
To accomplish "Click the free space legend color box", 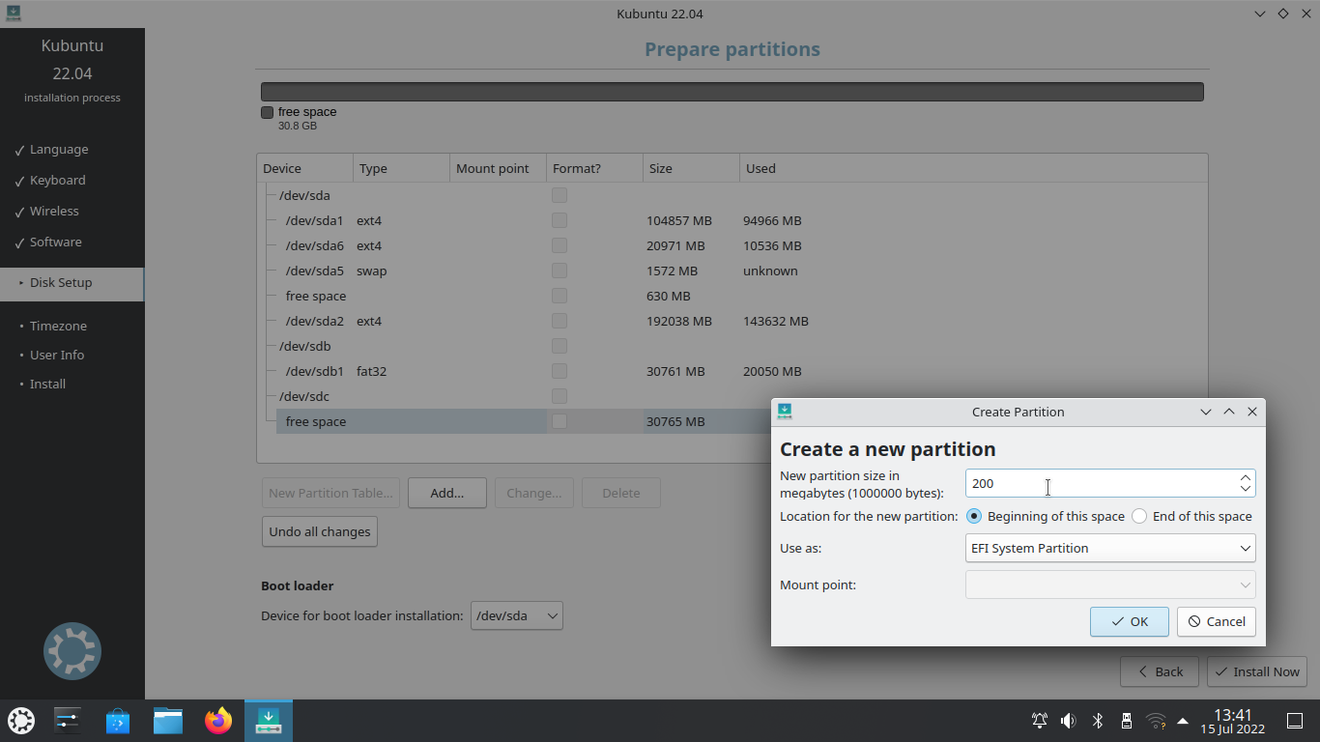I will click(x=267, y=112).
